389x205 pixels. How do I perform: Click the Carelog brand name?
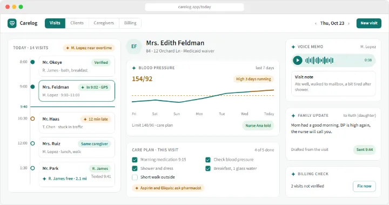tap(29, 23)
